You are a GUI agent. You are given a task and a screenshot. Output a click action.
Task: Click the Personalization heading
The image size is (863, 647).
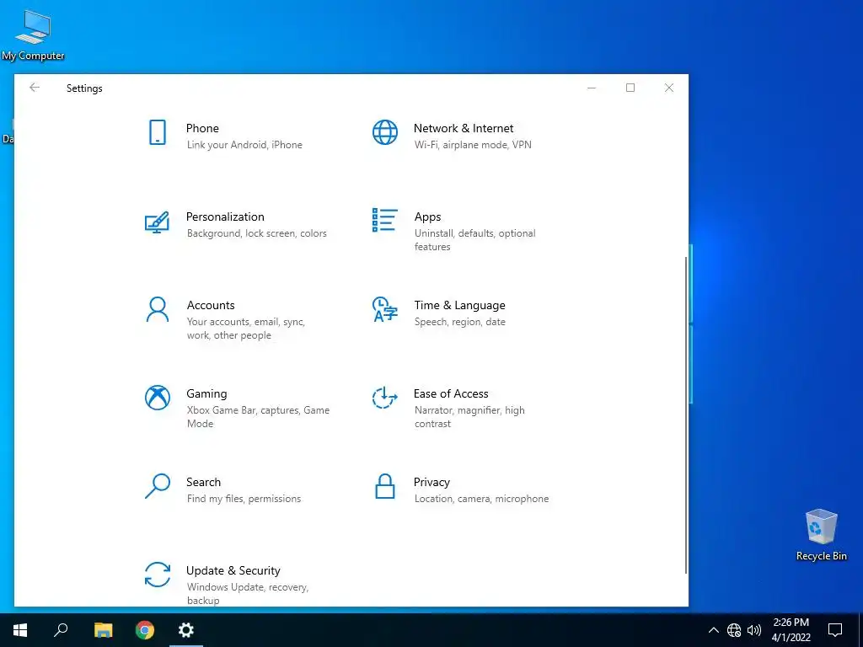pos(225,217)
